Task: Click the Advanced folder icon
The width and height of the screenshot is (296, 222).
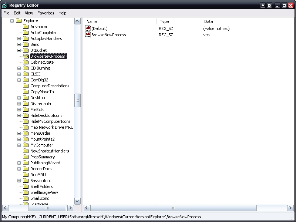Action: tap(26, 27)
